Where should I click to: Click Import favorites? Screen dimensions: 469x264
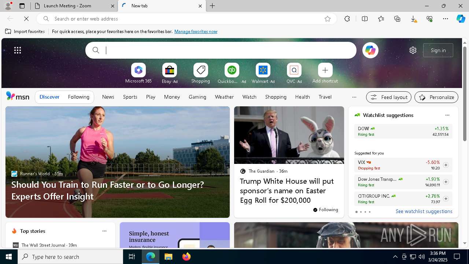(25, 32)
